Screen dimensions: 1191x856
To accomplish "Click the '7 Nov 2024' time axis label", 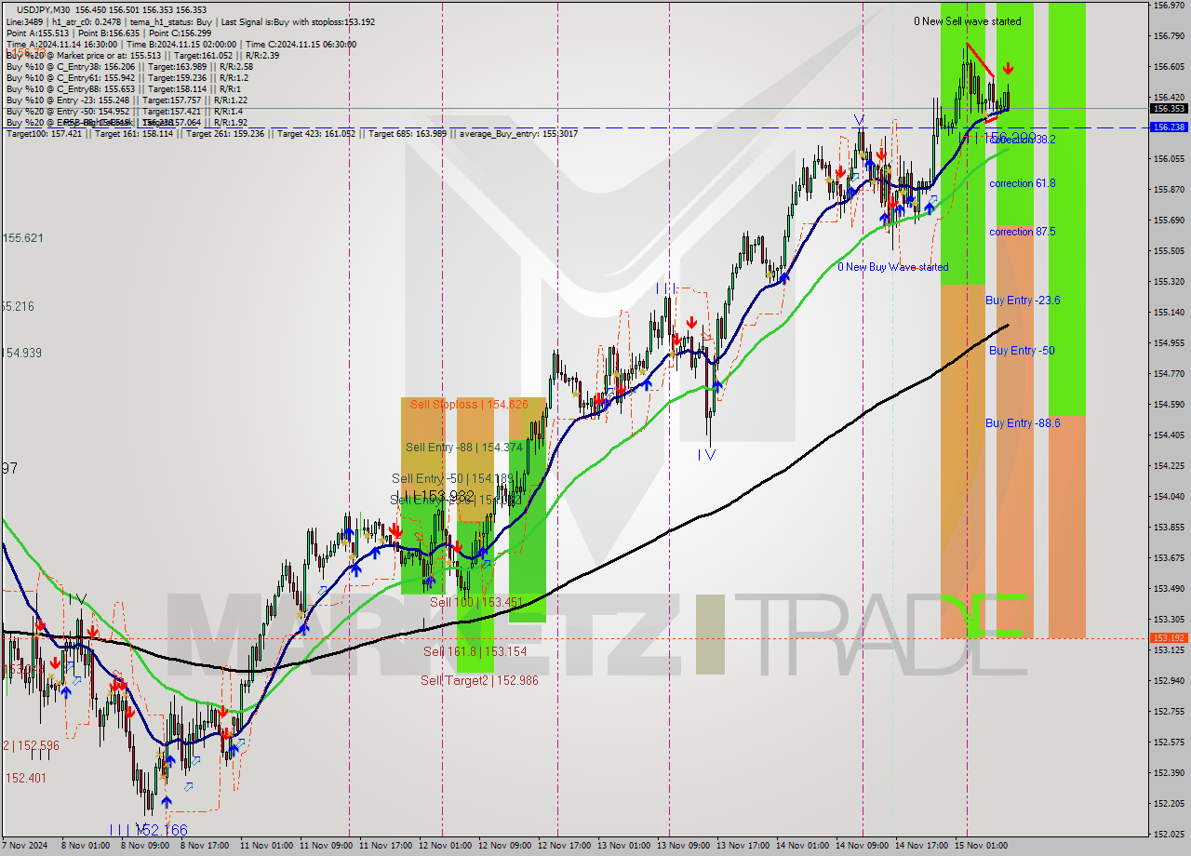I will click(x=25, y=846).
